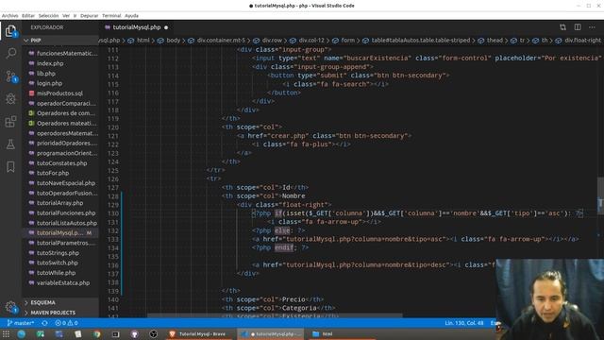Click the editor vertical scrollbar thumb
Screen dimensions: 604x340
[x=600, y=195]
